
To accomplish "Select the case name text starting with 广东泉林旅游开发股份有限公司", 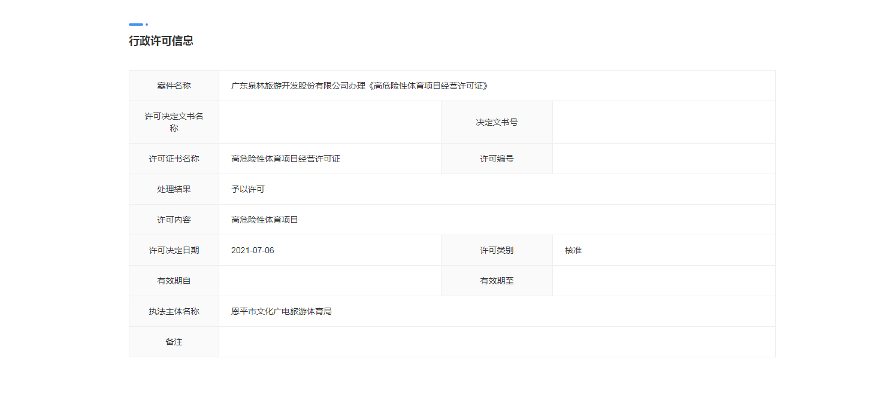I will click(x=360, y=86).
